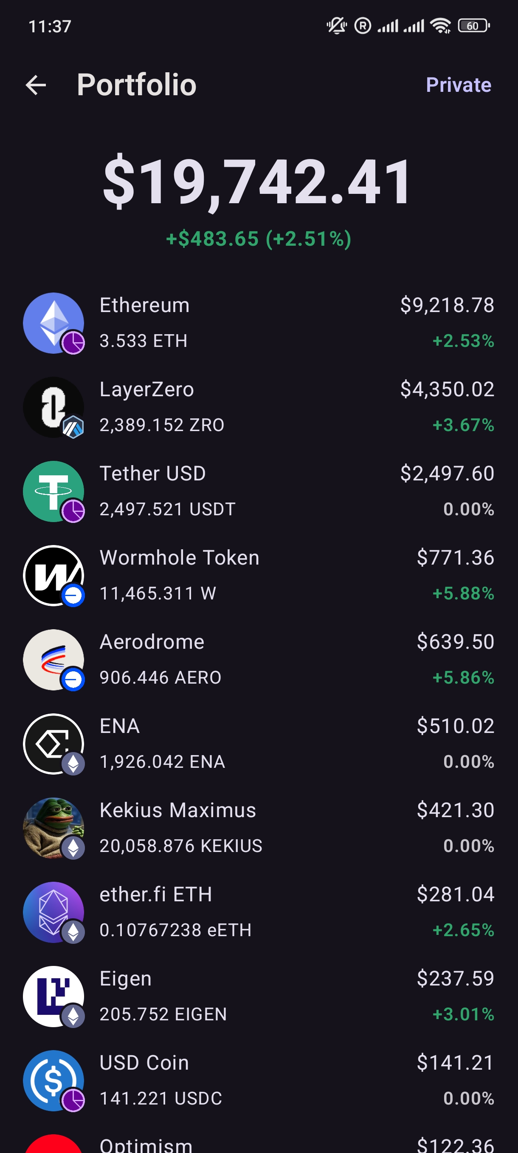
Task: Toggle the Private mode button
Action: (459, 85)
